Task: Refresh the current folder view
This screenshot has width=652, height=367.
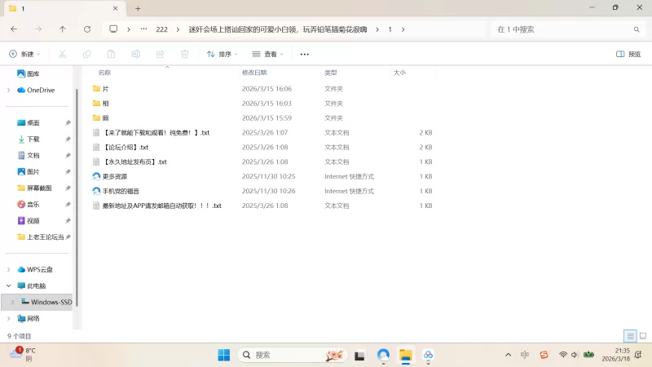Action: pos(87,29)
